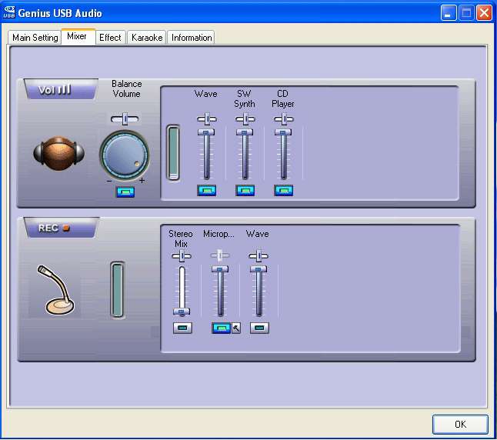Click the Balance Volume label
Screen dimensions: 497x440
126,88
